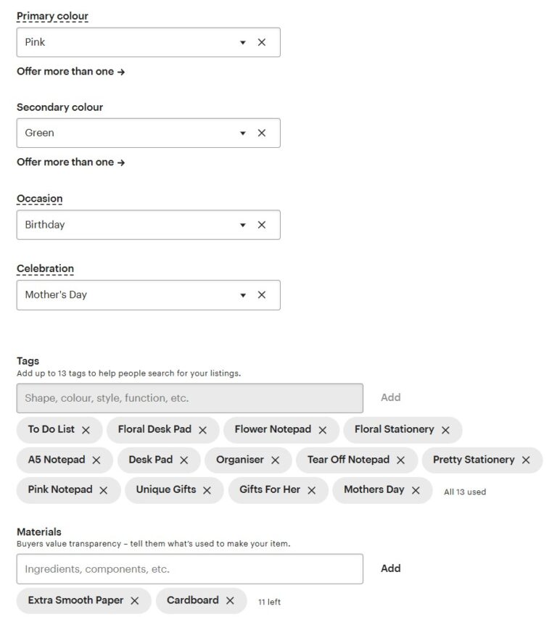Click Offer more than one under Secondary colour

tap(70, 162)
